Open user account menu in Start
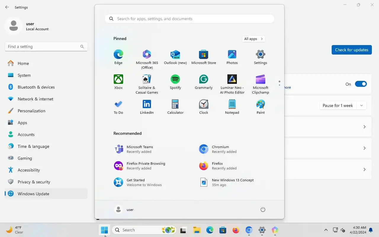Screen dimensions: 379x237 pyautogui.click(x=124, y=209)
